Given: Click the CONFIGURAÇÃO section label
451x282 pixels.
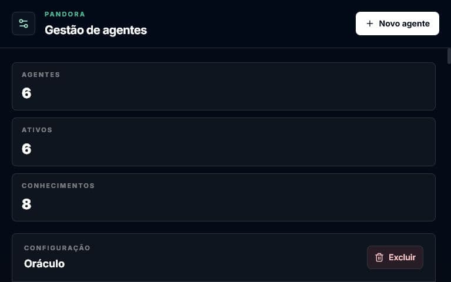Looking at the screenshot, I should click(x=57, y=248).
